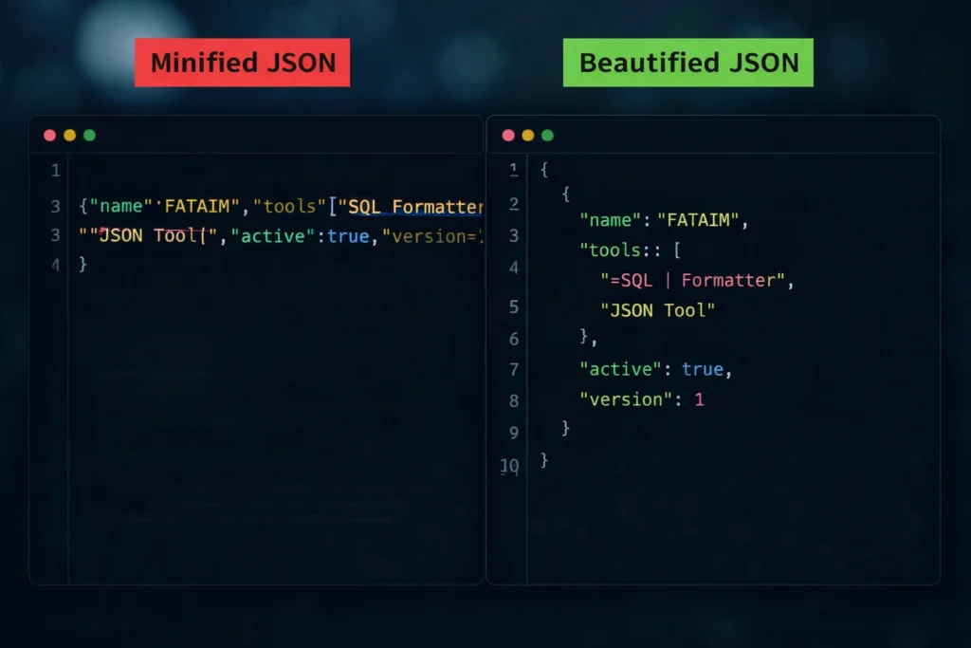971x648 pixels.
Task: Click the yellow traffic light on right window
Action: pos(528,135)
